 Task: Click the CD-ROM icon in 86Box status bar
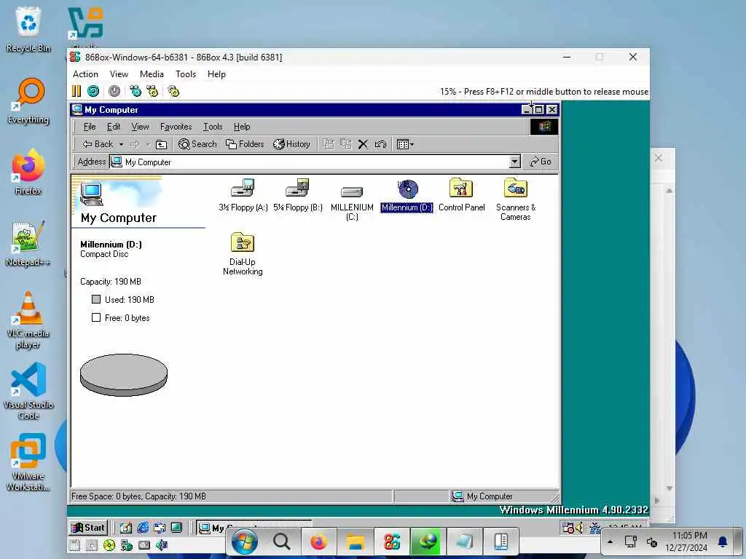pos(109,545)
